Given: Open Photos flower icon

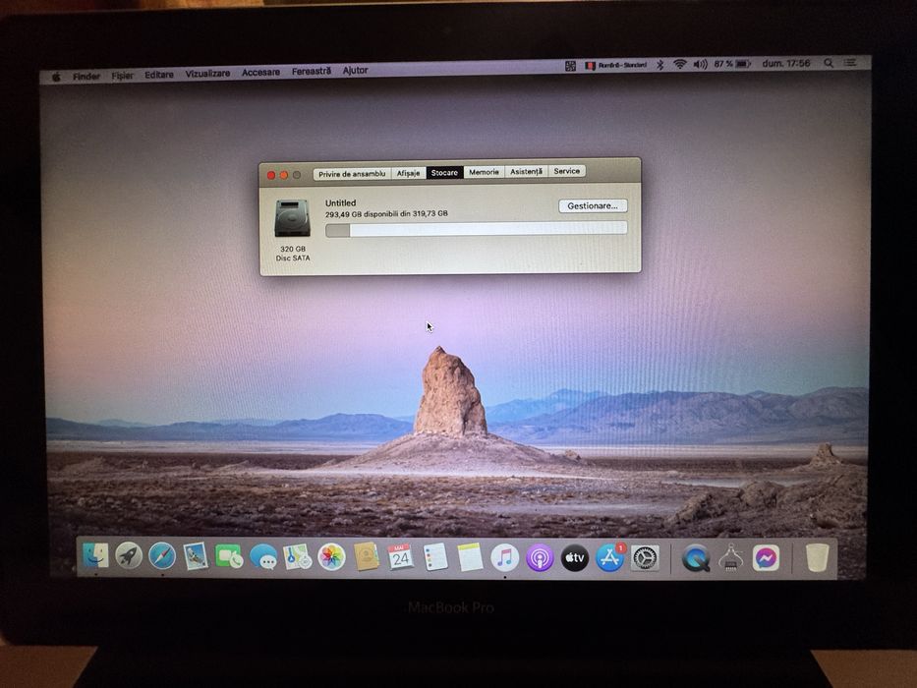Looking at the screenshot, I should point(331,557).
